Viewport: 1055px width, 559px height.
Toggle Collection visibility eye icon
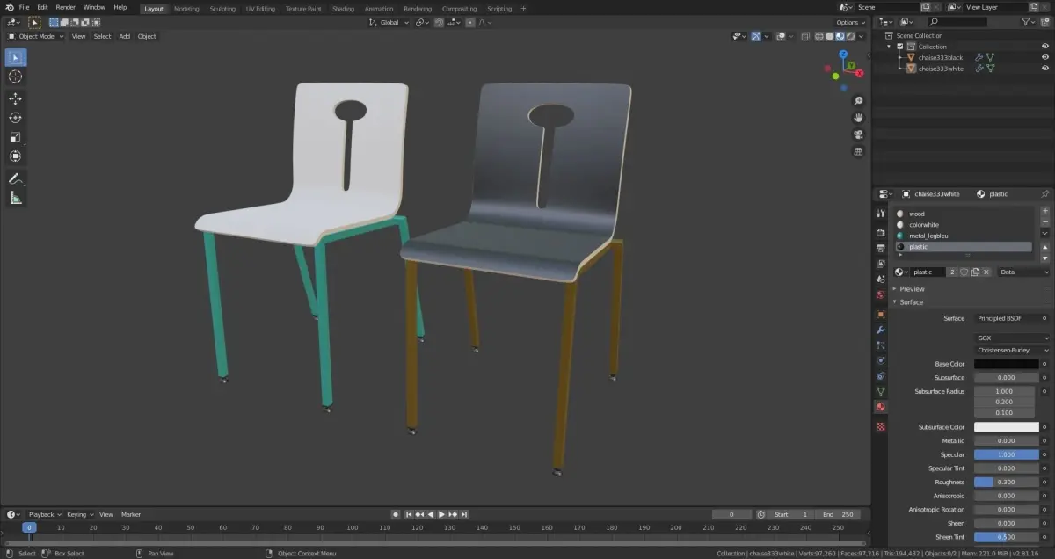(x=1045, y=47)
